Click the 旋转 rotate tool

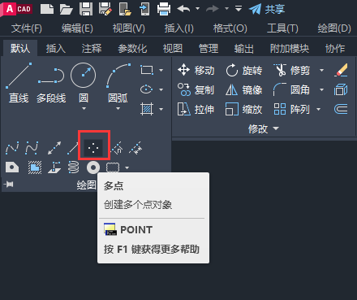pos(244,70)
